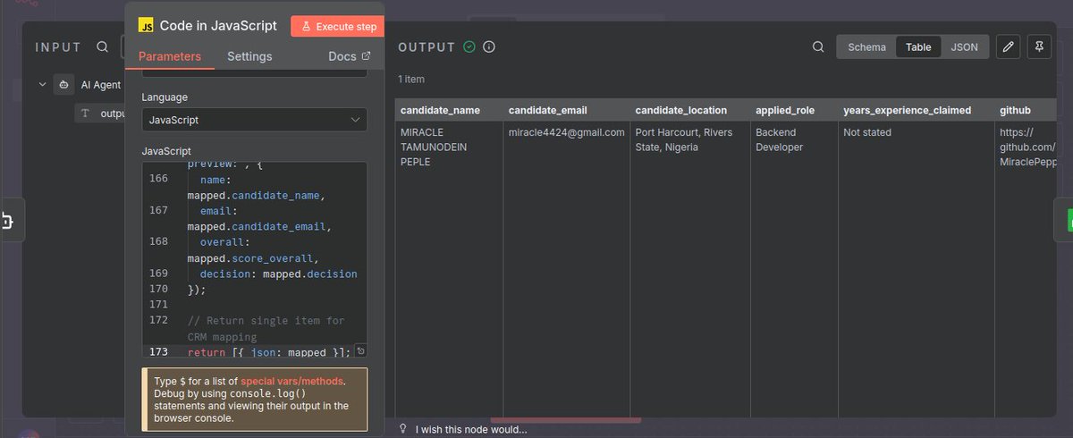Screen dimensions: 1073x438
Task: Click the 1 item count label
Action: click(410, 79)
